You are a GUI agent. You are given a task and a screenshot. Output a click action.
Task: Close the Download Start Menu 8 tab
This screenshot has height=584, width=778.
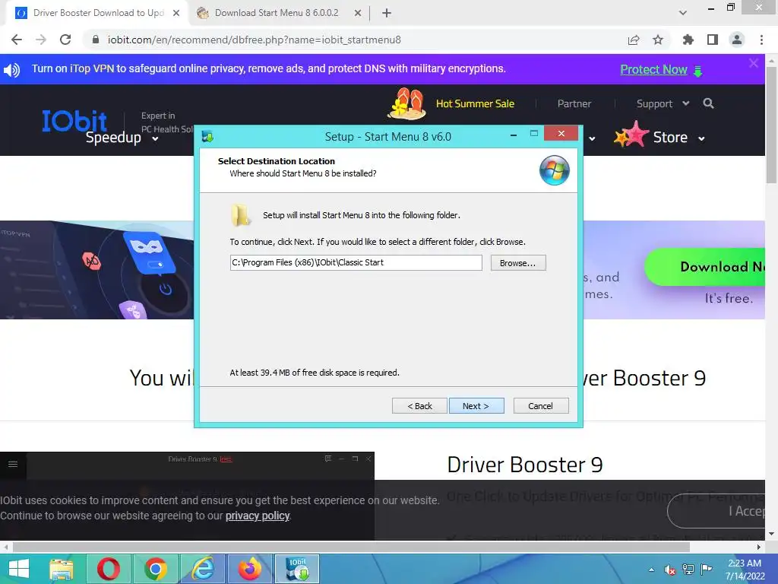(x=358, y=13)
